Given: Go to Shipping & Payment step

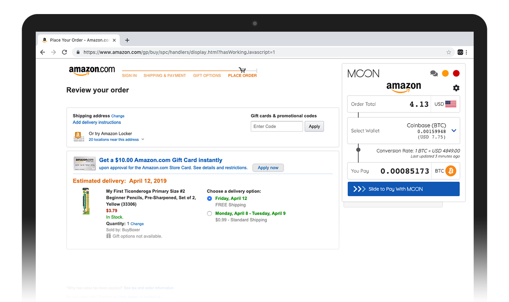Looking at the screenshot, I should [x=164, y=76].
